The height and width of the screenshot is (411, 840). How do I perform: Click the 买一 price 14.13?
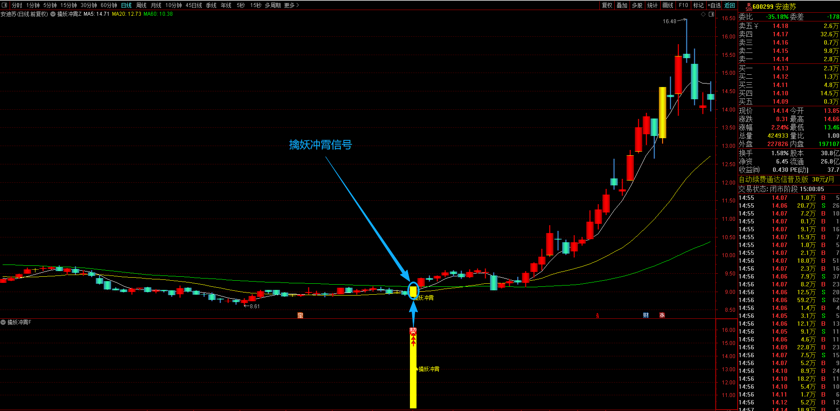pyautogui.click(x=780, y=69)
